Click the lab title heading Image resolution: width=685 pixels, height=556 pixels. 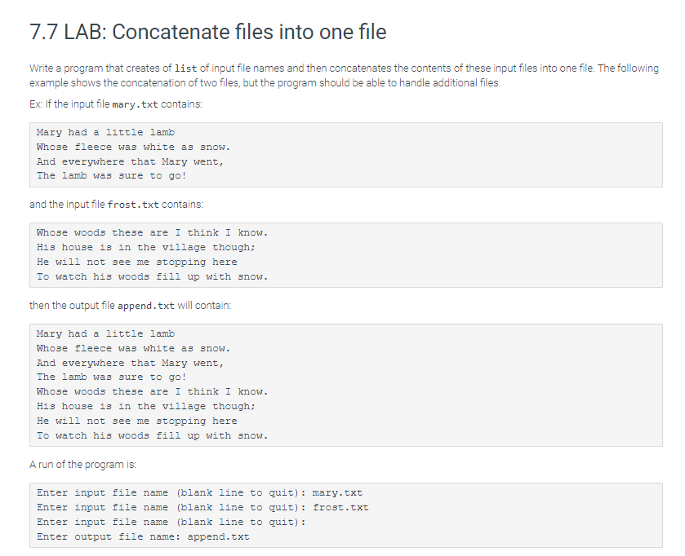click(208, 32)
